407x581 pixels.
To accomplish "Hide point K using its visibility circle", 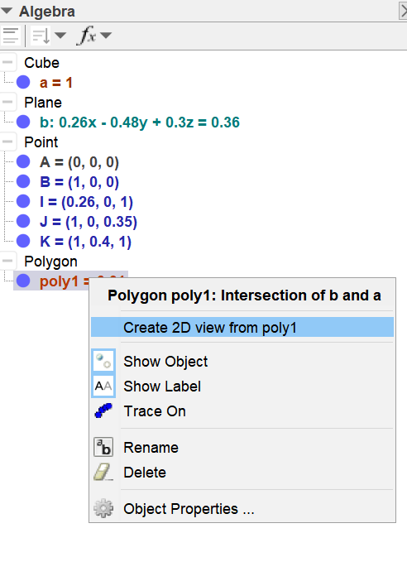I will (23, 241).
